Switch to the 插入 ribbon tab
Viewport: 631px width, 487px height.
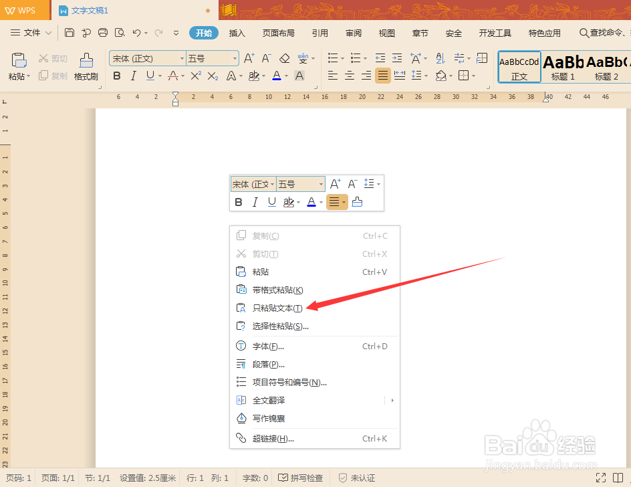[237, 32]
